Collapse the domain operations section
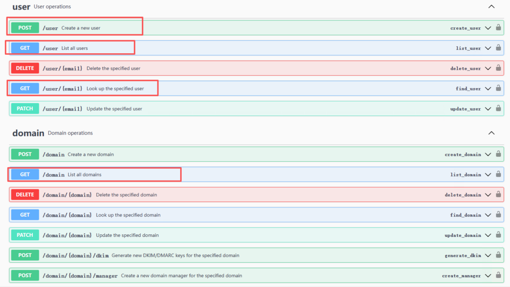 click(492, 133)
